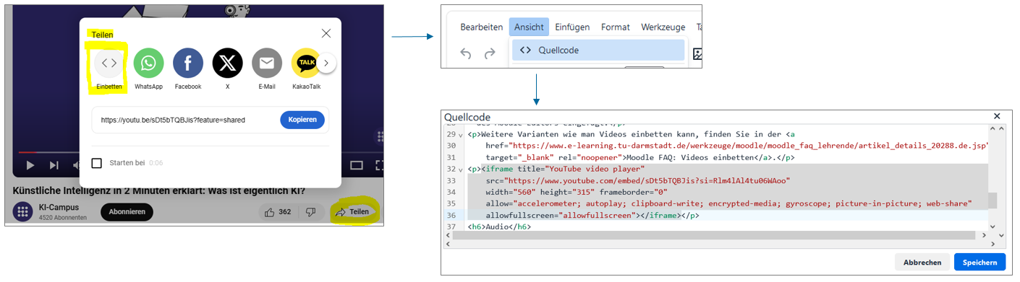Viewport: 1020px width, 282px height.
Task: Open the Einfügen menu in the editor
Action: point(572,27)
